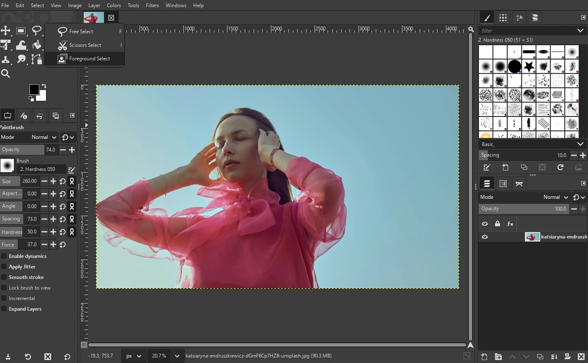
Task: Open layer mode group switcher dropdown
Action: pos(579,197)
